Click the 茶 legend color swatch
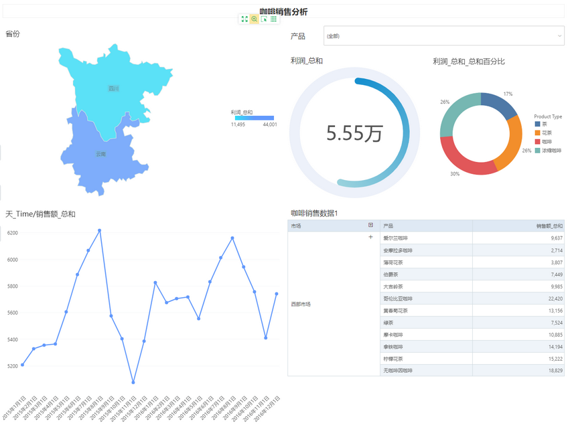570x425 pixels. tap(537, 124)
